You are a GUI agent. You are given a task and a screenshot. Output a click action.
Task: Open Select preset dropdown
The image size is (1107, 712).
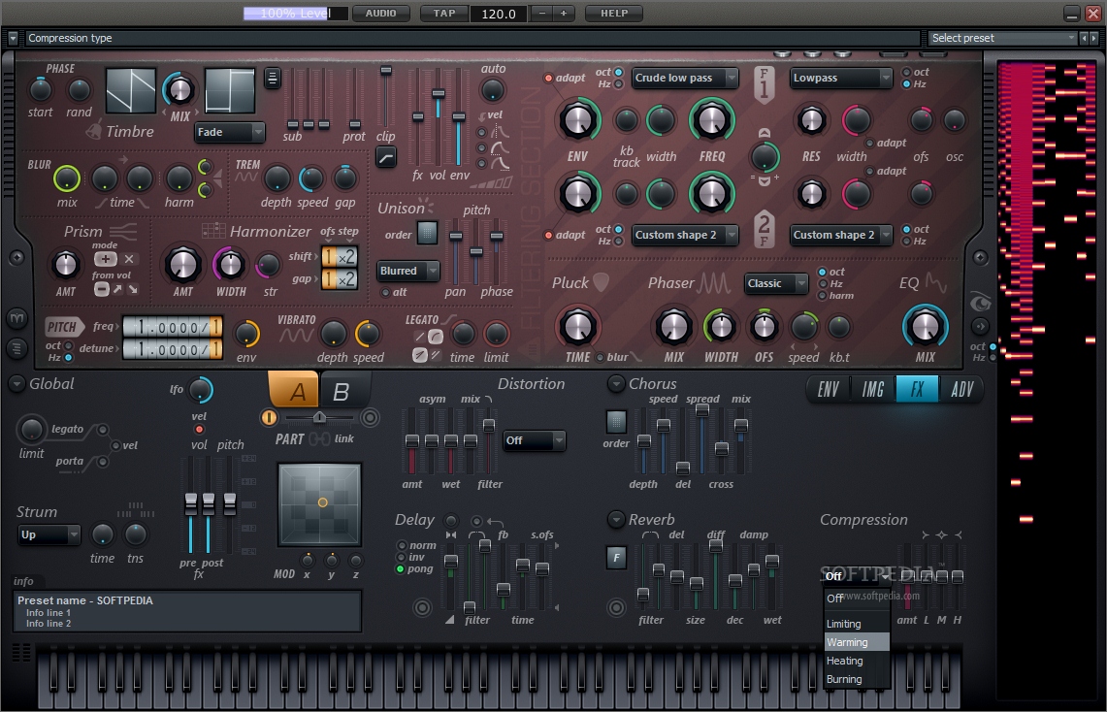click(x=1002, y=38)
